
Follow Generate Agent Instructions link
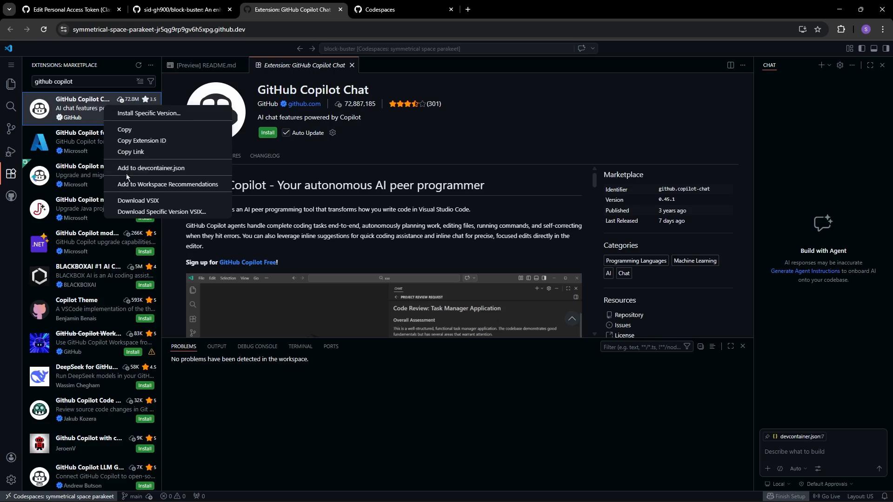pyautogui.click(x=805, y=271)
